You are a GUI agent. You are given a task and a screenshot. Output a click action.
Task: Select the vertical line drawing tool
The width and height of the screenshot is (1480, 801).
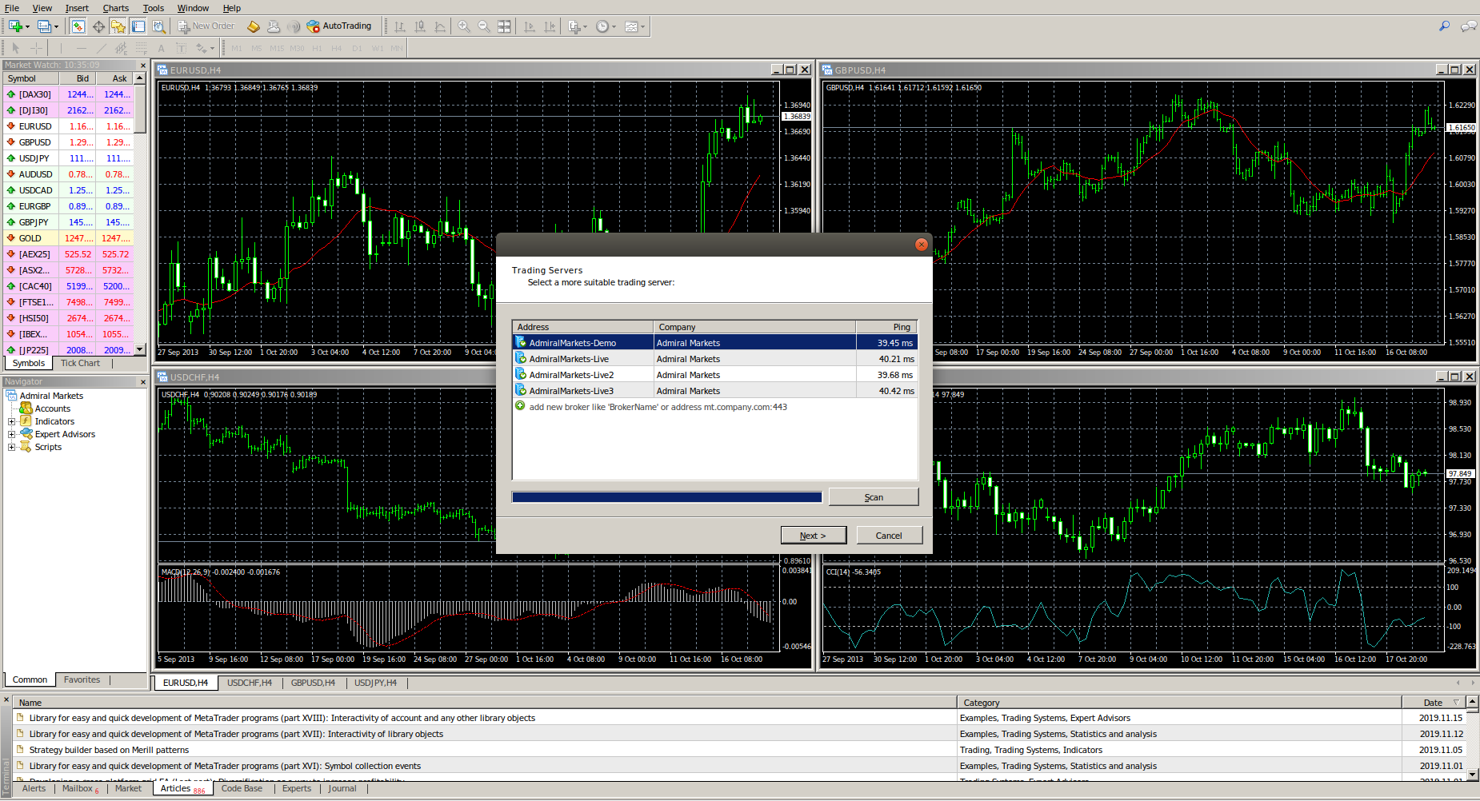(61, 49)
